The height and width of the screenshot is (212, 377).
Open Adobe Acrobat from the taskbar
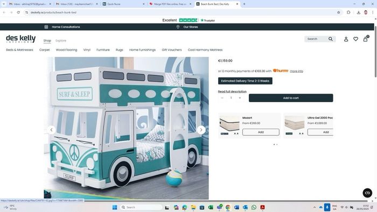[x=263, y=207]
